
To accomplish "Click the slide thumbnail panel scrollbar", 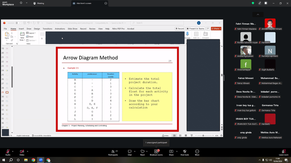I will pos(12,77).
